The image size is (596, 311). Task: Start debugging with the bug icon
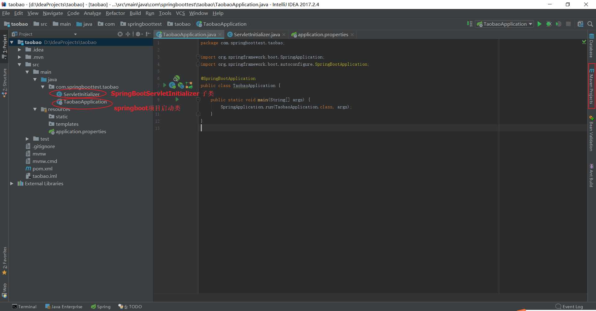(x=549, y=24)
